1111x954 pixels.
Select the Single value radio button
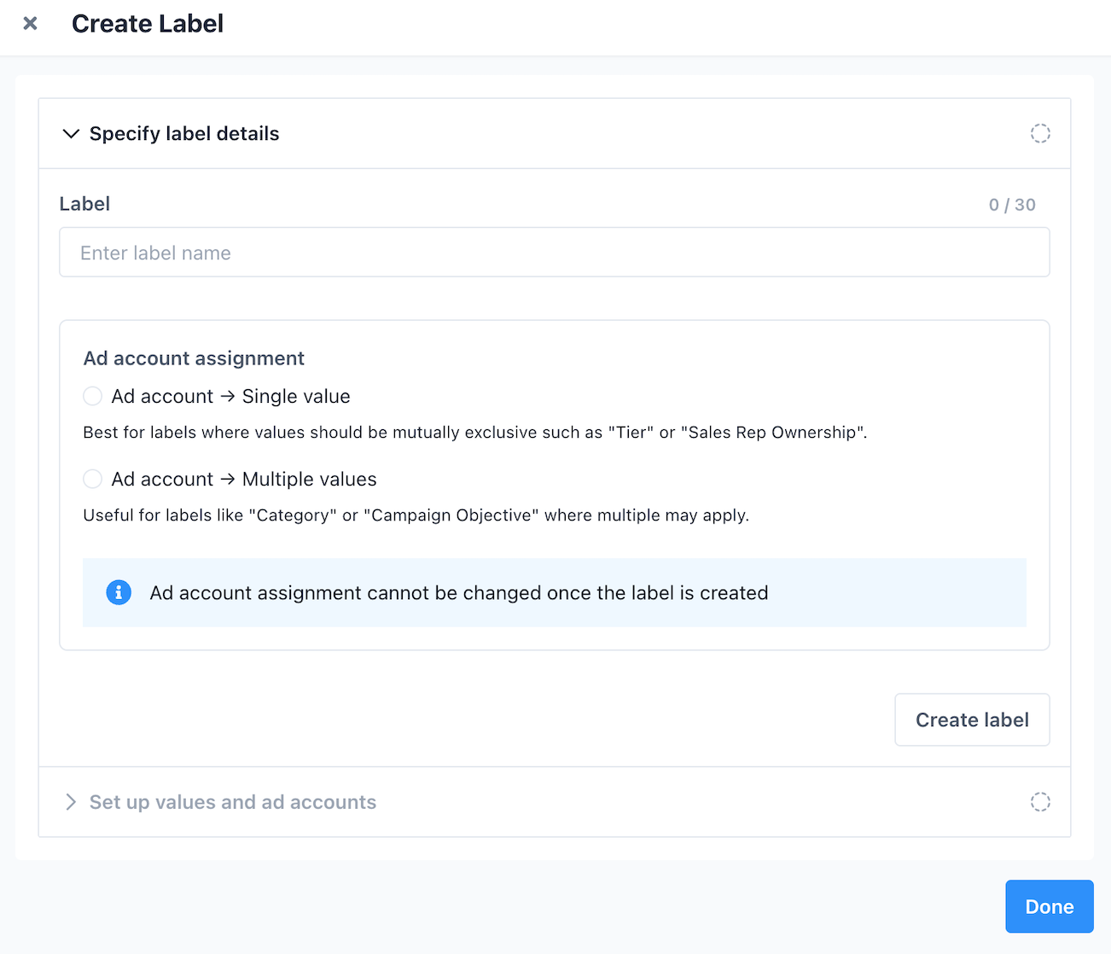click(x=92, y=396)
